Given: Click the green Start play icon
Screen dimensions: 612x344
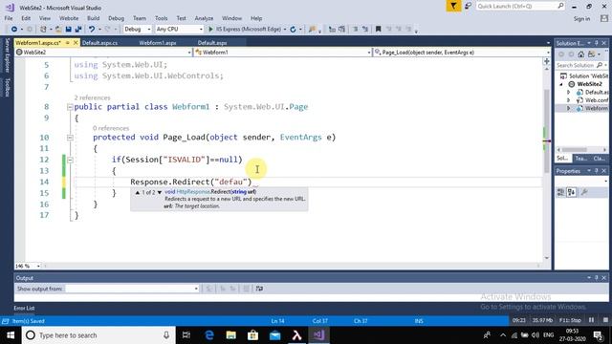Looking at the screenshot, I should click(x=210, y=30).
